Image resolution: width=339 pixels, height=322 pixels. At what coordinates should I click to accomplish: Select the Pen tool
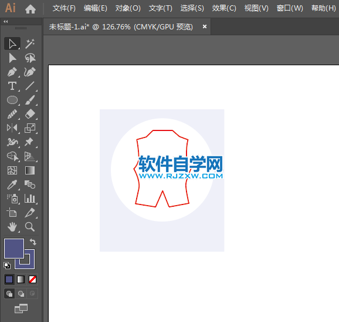click(x=12, y=72)
